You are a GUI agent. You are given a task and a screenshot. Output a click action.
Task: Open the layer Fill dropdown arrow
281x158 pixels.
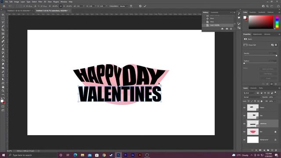275,101
